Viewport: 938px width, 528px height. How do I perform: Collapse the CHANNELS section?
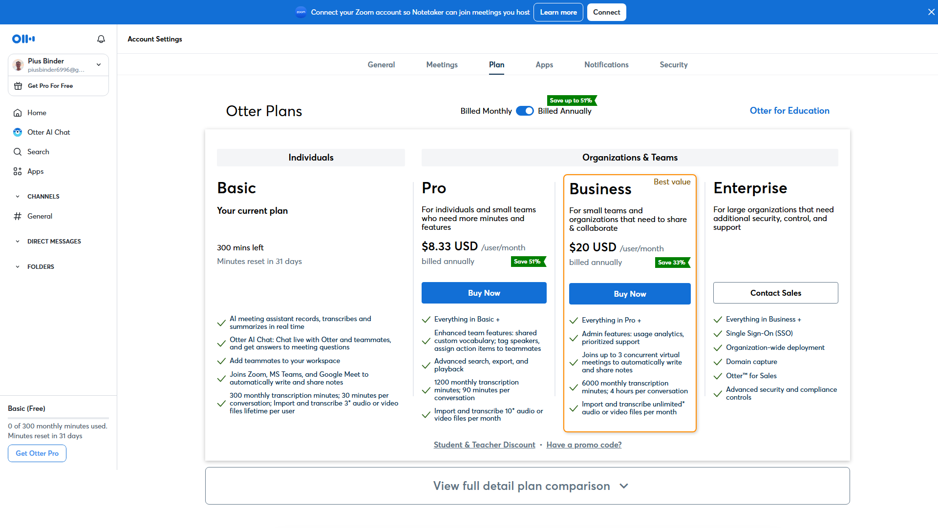18,197
